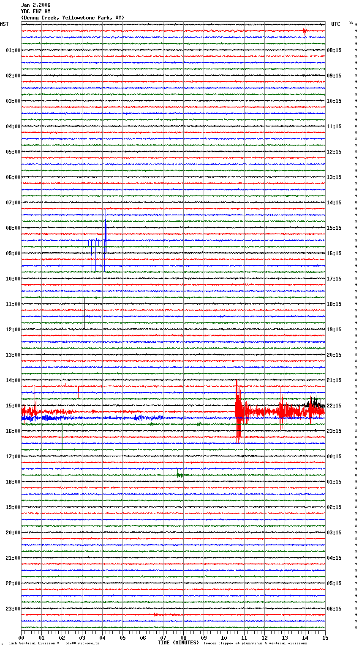Click the 05:15 UTC row label
Image resolution: width=359 pixels, height=649 pixels.
click(x=334, y=583)
